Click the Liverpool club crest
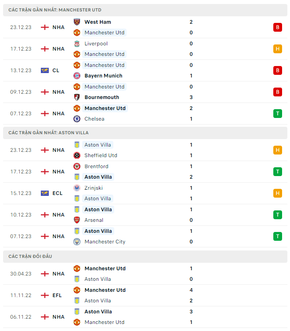This screenshot has width=290, height=331. 77,44
